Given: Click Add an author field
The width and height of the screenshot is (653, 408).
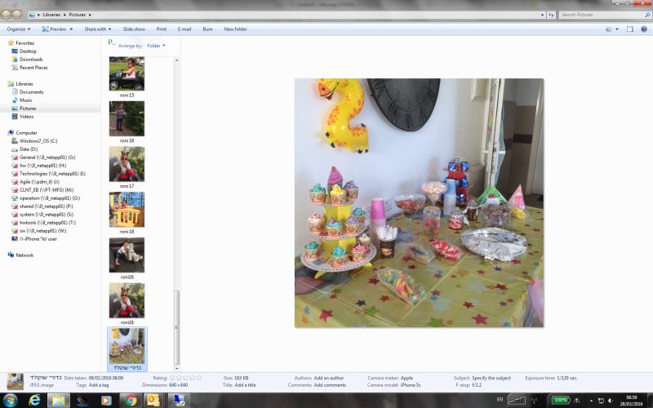Looking at the screenshot, I should pos(329,378).
